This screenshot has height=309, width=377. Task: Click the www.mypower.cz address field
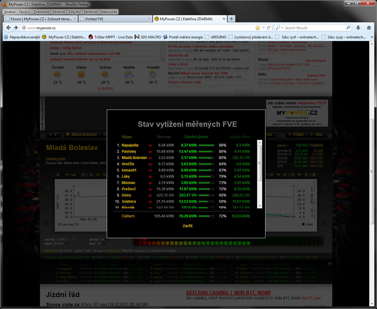tap(134, 28)
